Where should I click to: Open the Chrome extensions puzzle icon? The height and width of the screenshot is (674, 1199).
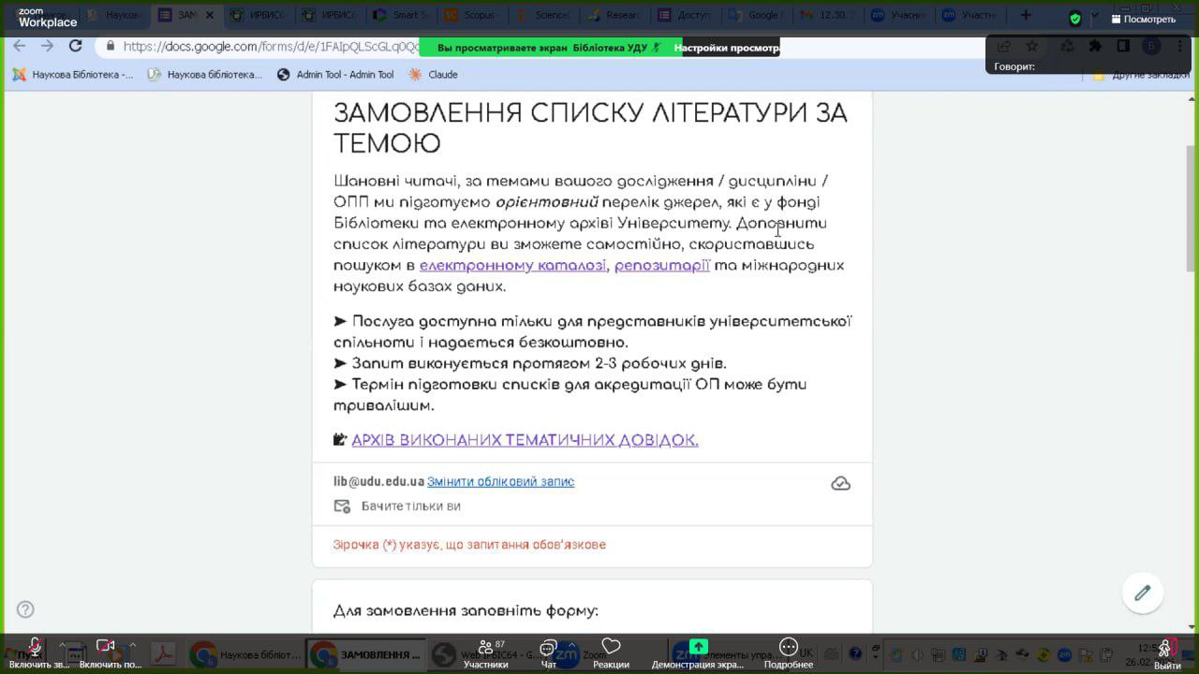[1095, 45]
